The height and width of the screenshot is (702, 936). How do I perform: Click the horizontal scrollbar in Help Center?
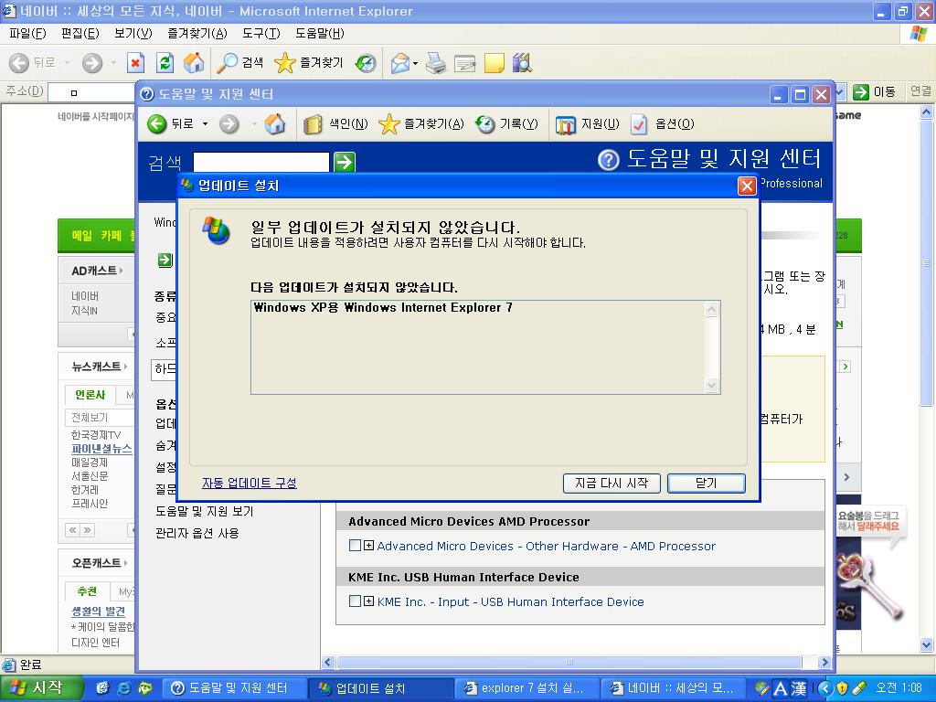pyautogui.click(x=569, y=662)
